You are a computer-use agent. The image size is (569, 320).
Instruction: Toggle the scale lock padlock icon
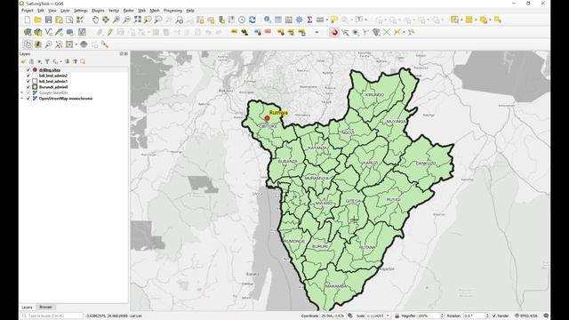pyautogui.click(x=397, y=316)
